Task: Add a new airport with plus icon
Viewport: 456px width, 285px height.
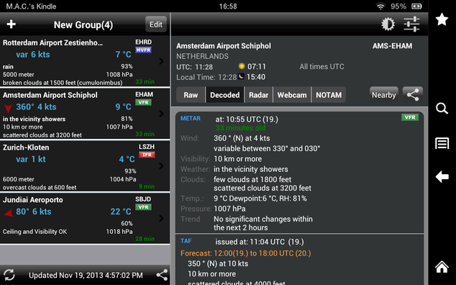Action: tap(11, 24)
